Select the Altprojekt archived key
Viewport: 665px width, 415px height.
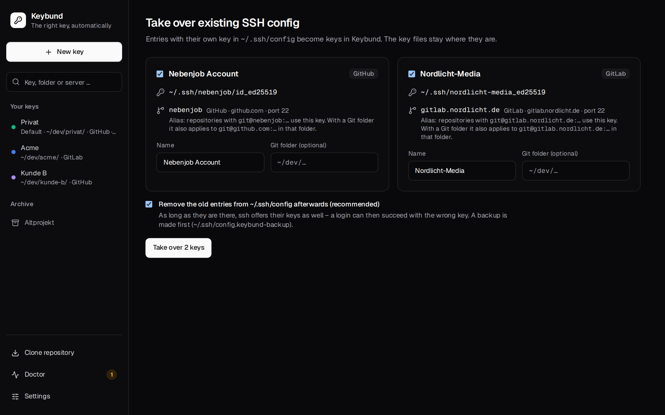[x=64, y=223]
